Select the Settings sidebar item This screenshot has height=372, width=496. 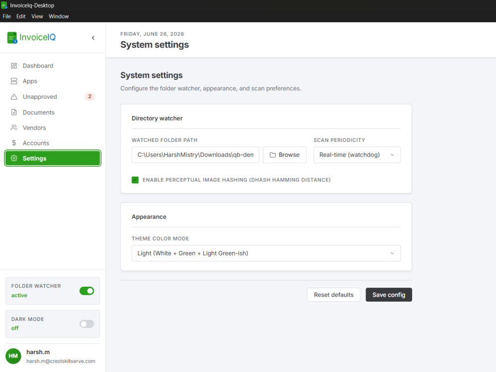coord(53,158)
